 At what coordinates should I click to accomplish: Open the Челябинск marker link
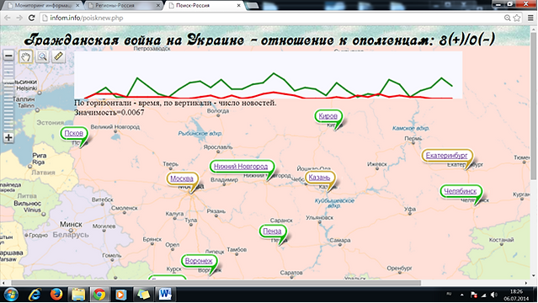coord(460,191)
